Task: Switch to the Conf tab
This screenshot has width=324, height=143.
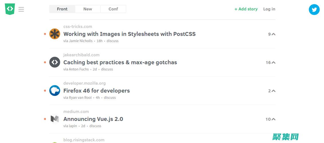Action: (113, 9)
